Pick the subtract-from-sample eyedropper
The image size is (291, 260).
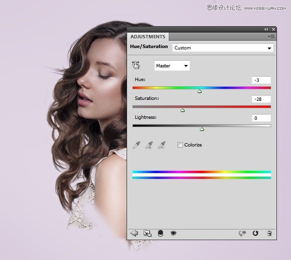click(x=162, y=145)
